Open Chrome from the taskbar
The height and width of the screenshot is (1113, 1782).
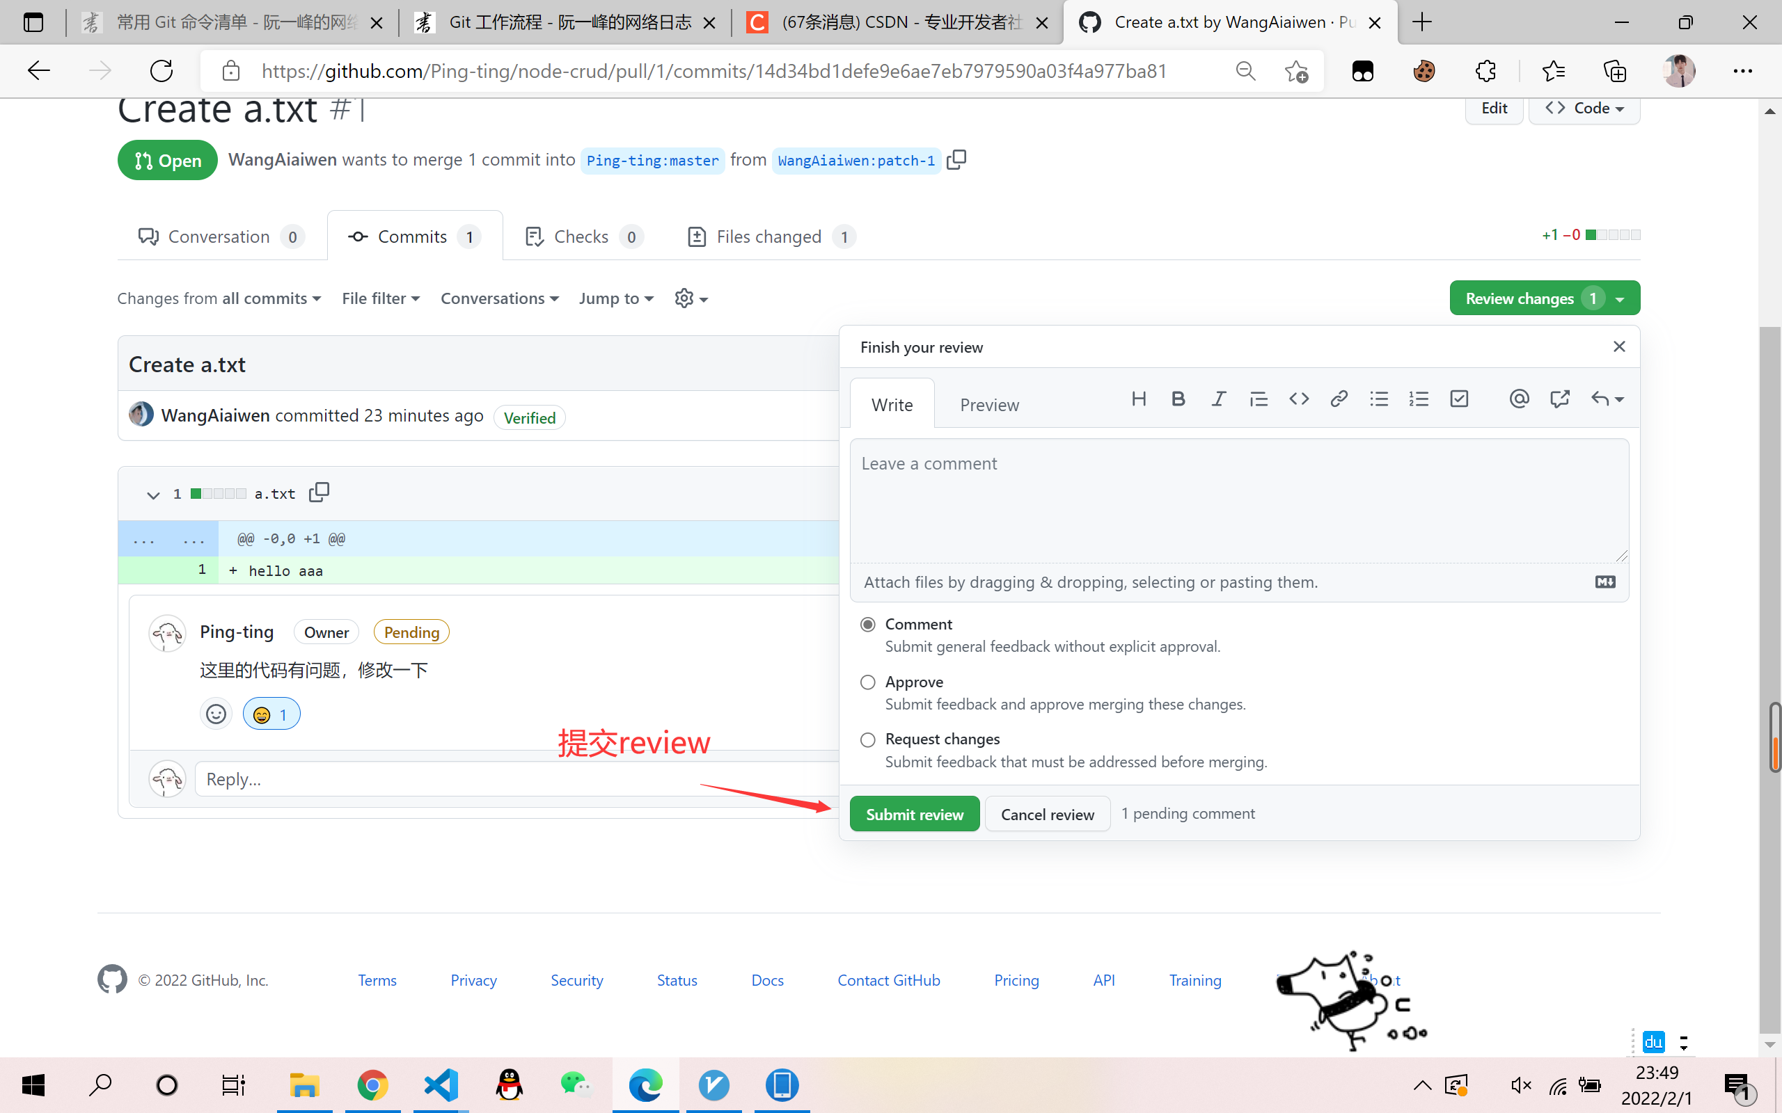tap(372, 1085)
